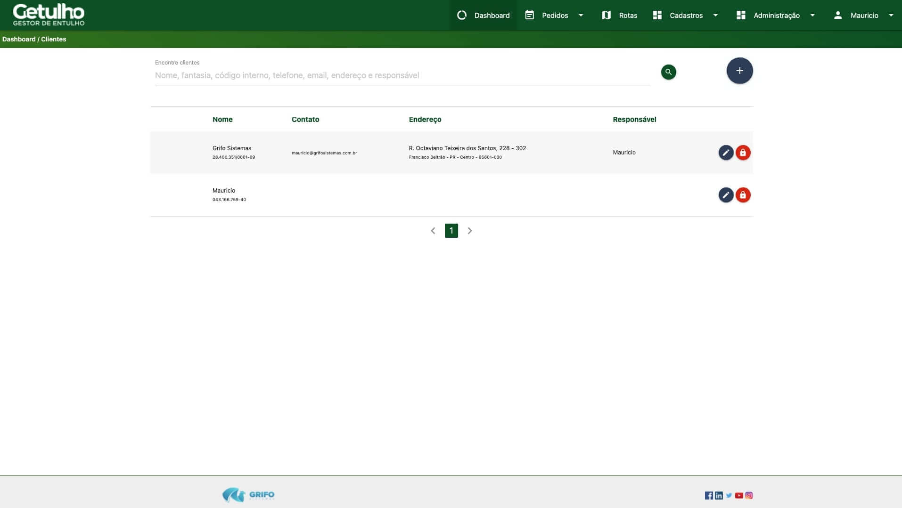The image size is (902, 508).
Task: Click the Administração grid icon
Action: coord(741,15)
